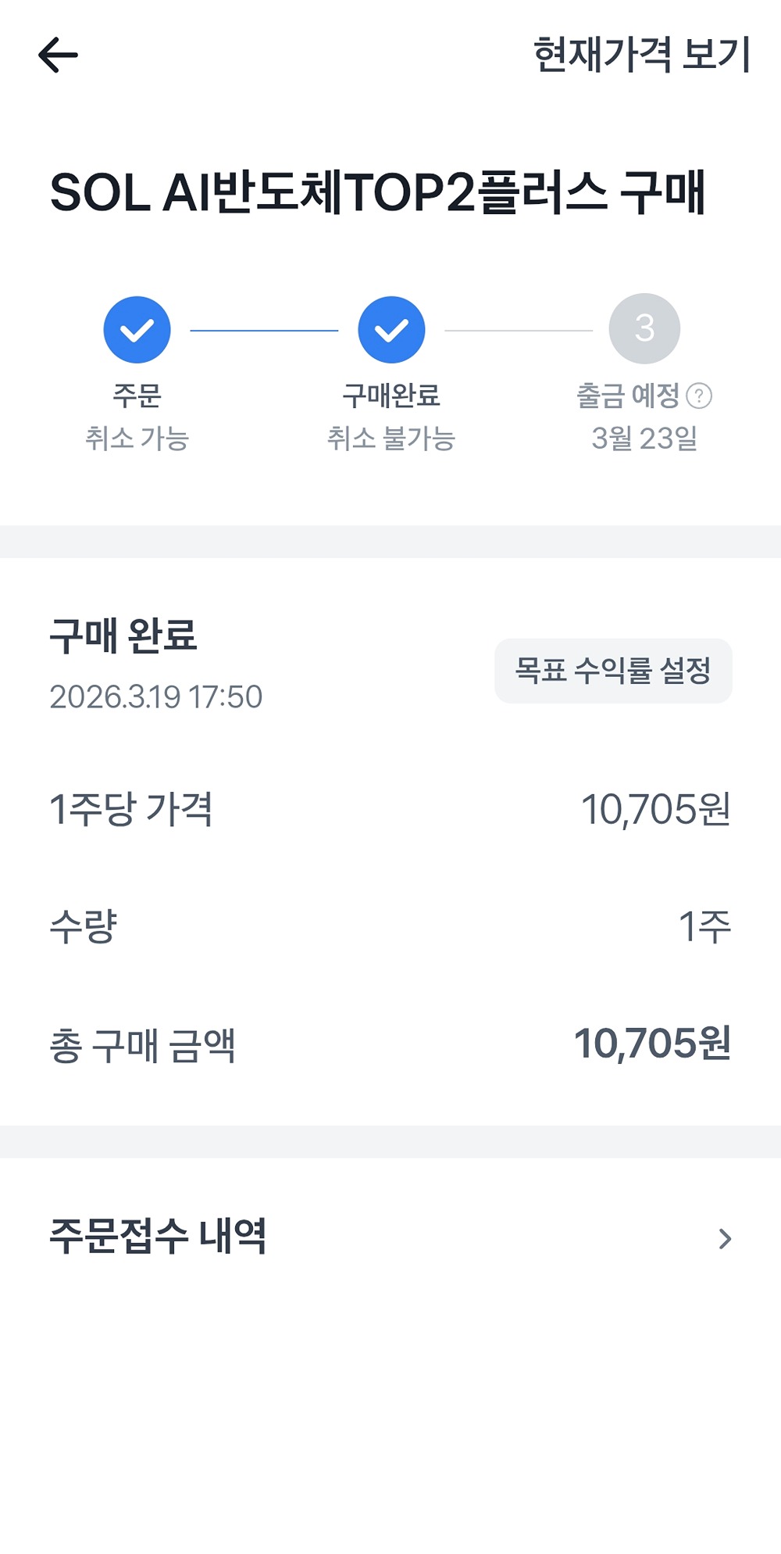This screenshot has width=781, height=1554.
Task: Tap the 총 구매 금액 10,705원 value
Action: tap(652, 1044)
